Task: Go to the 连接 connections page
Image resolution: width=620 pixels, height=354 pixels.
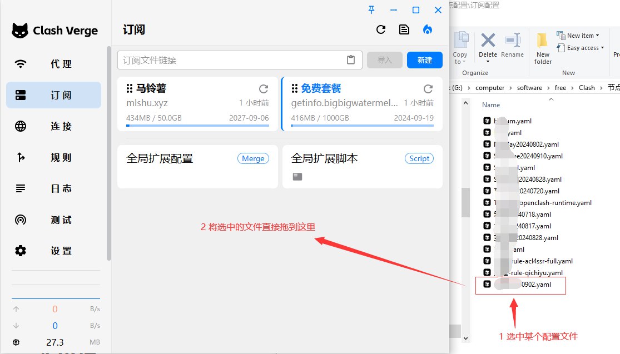Action: pyautogui.click(x=54, y=126)
